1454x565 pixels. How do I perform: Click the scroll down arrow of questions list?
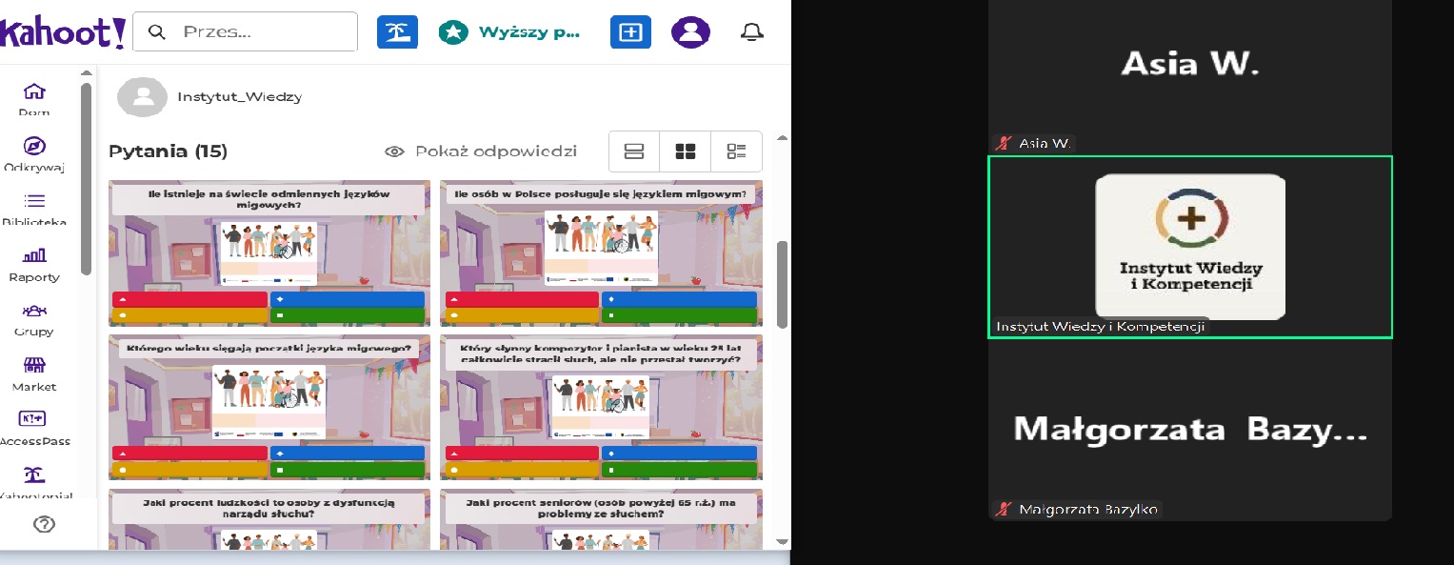tap(783, 542)
